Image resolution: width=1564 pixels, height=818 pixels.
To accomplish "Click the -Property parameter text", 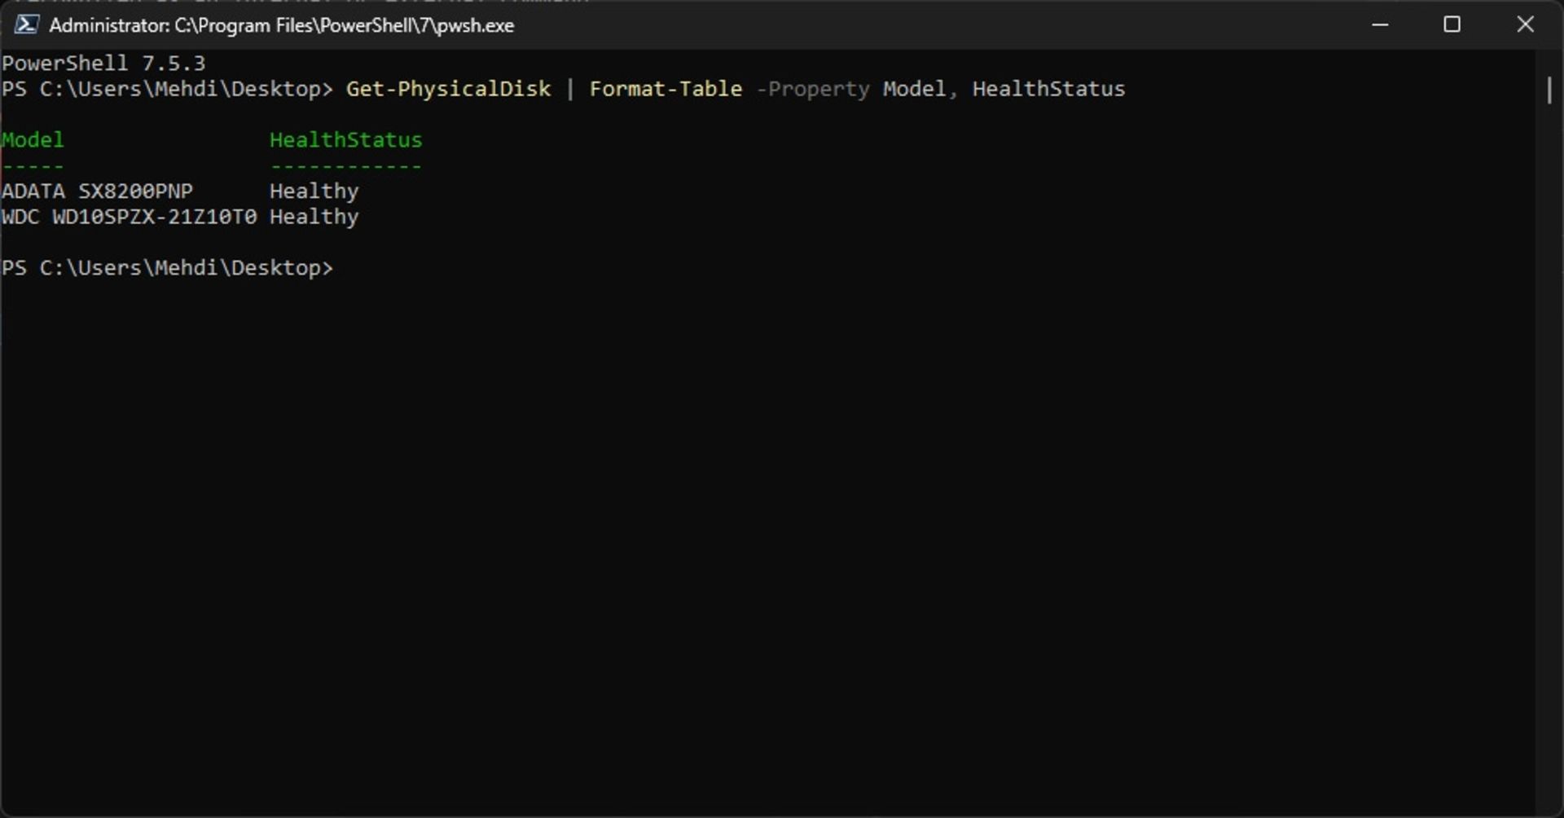I will click(813, 89).
